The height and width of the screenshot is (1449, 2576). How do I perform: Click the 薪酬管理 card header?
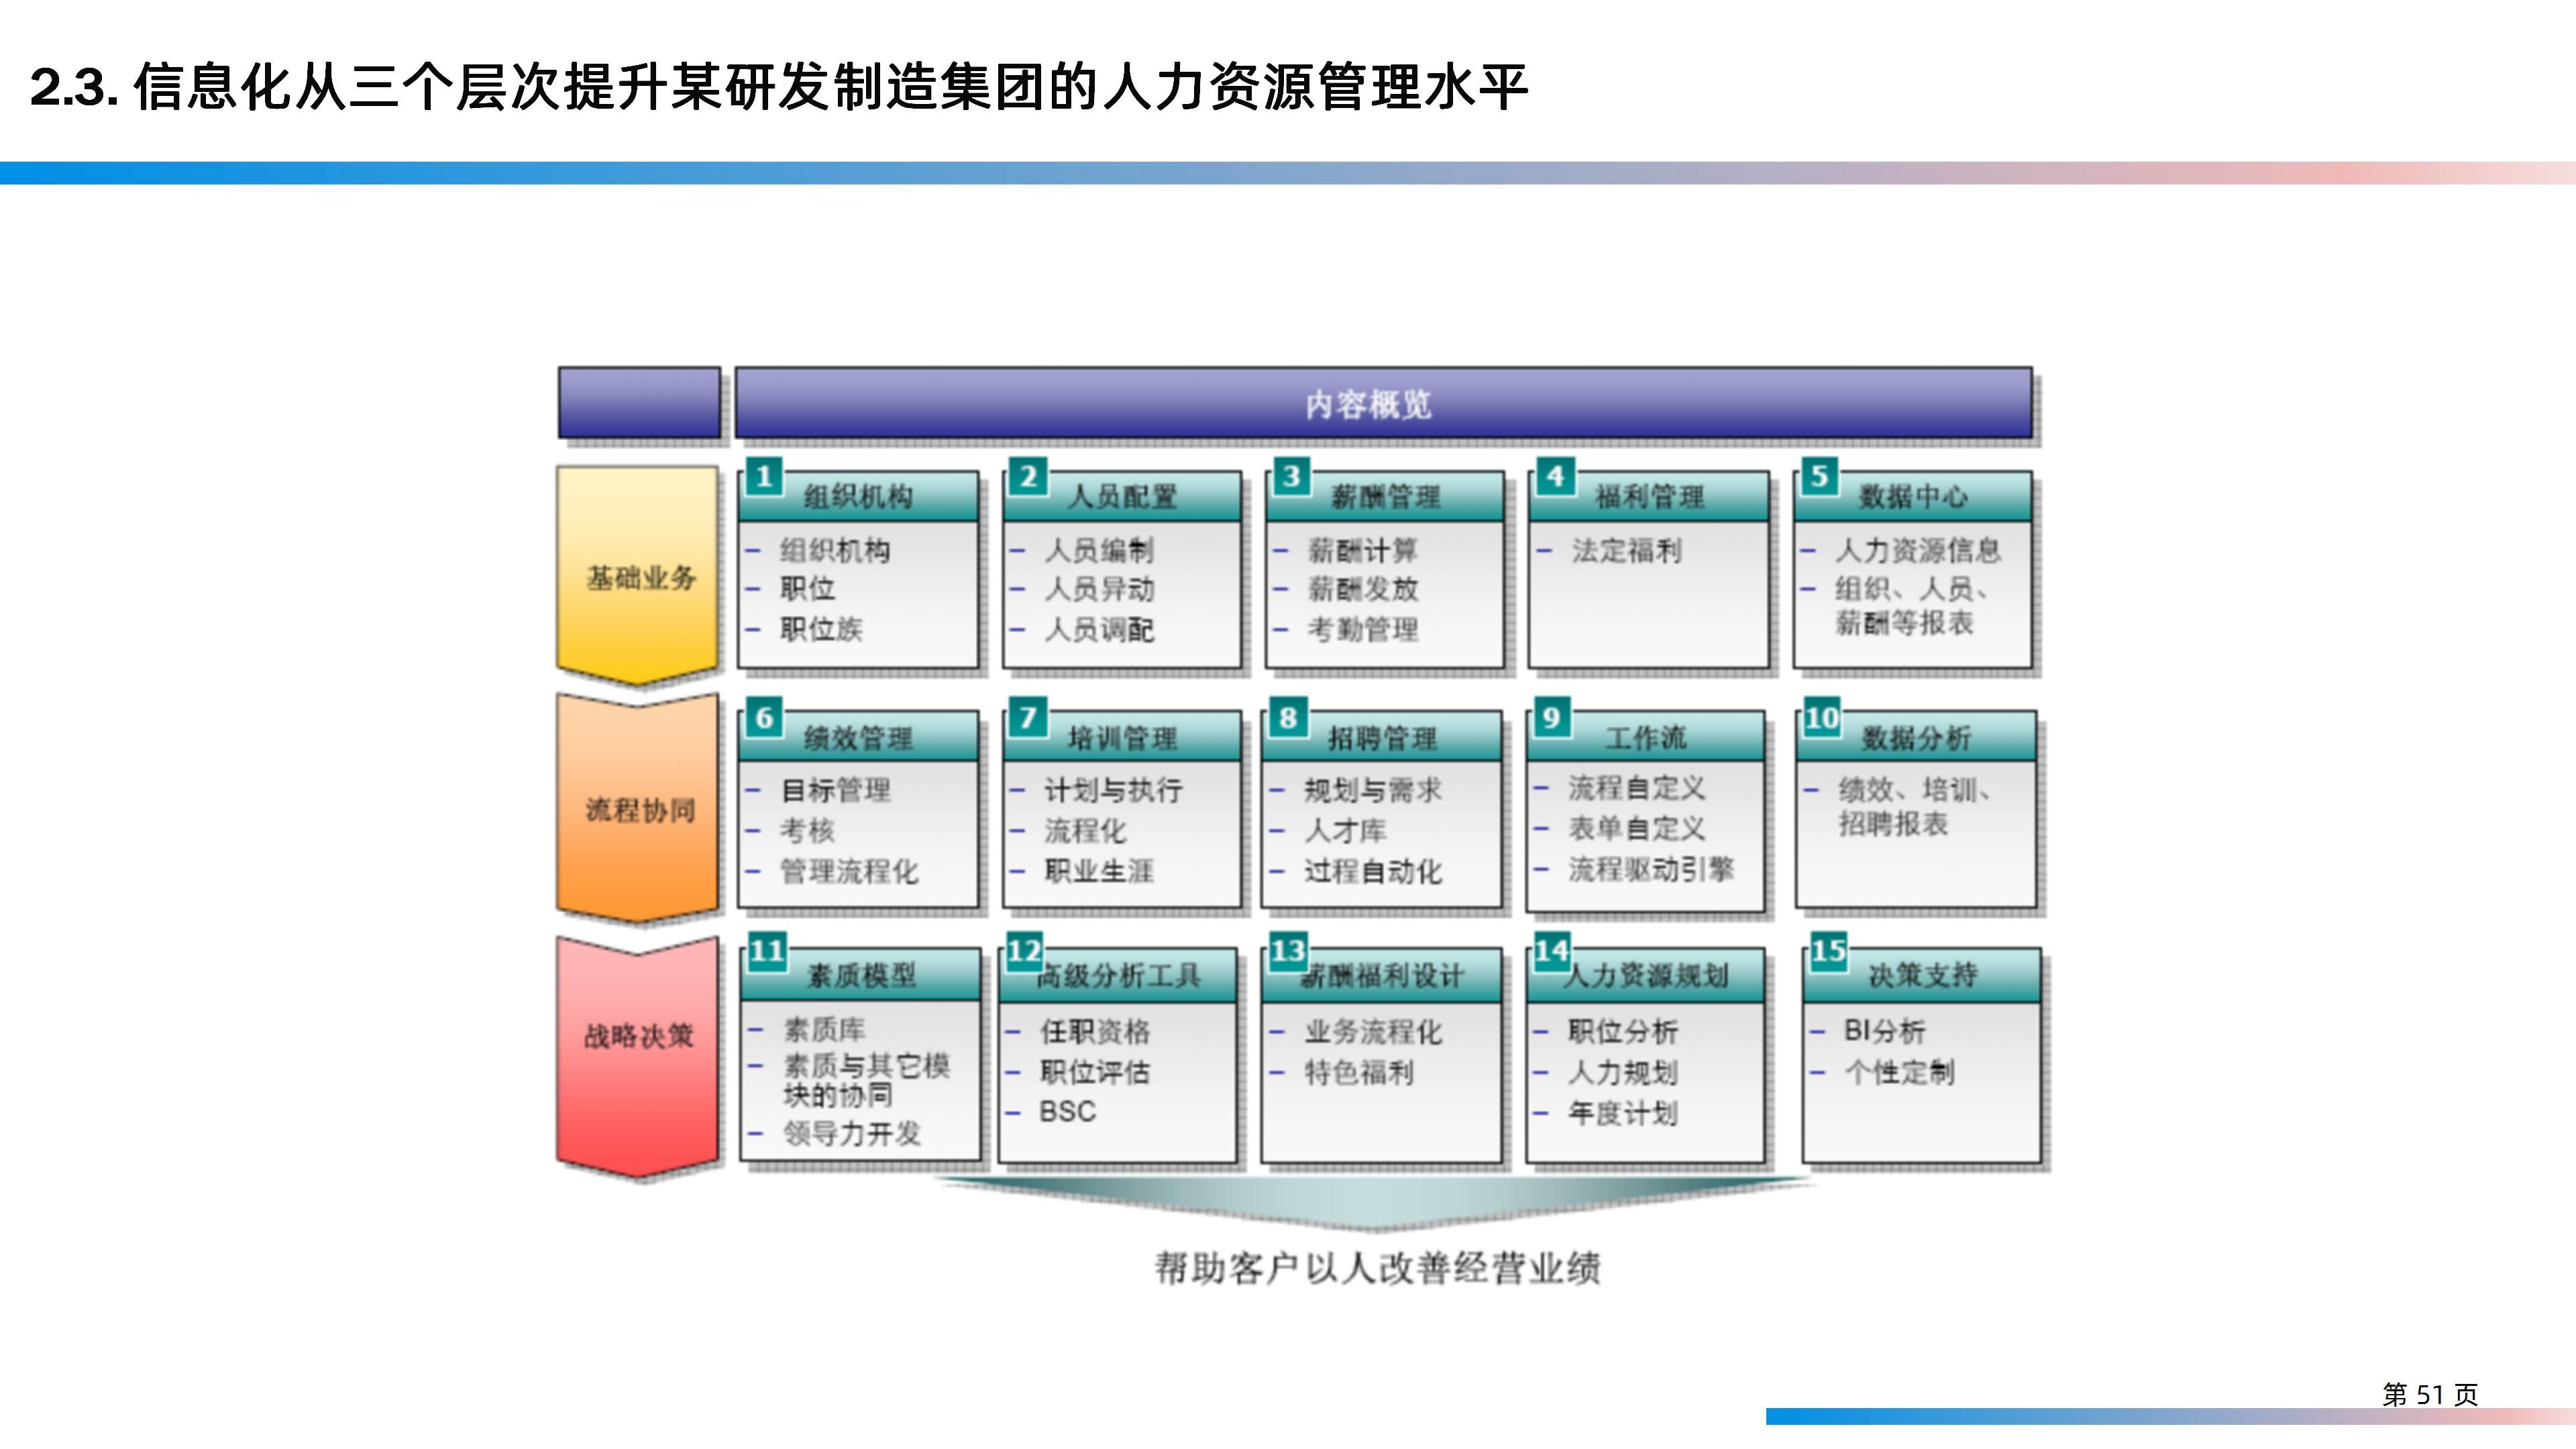coord(1385,497)
